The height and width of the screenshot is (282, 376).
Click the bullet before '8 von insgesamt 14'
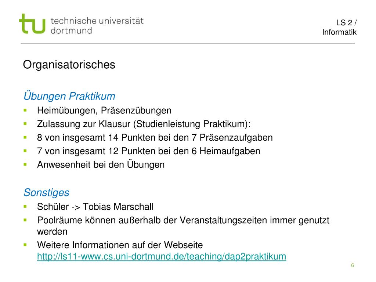tap(25, 137)
